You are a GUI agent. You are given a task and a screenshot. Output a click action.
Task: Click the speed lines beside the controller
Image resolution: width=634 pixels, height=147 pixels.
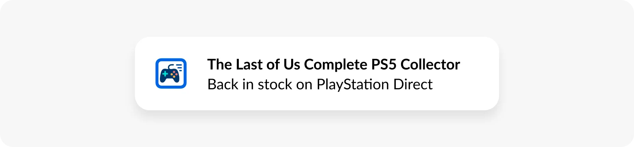pos(180,67)
